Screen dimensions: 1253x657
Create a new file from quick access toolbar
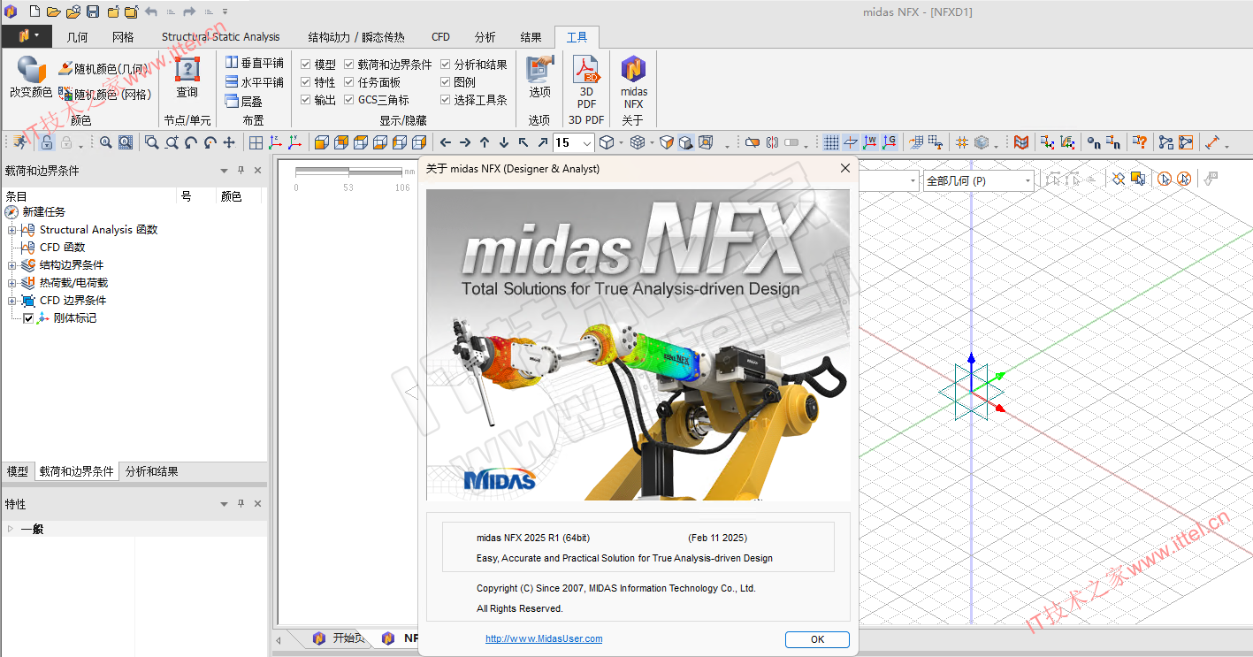coord(34,11)
